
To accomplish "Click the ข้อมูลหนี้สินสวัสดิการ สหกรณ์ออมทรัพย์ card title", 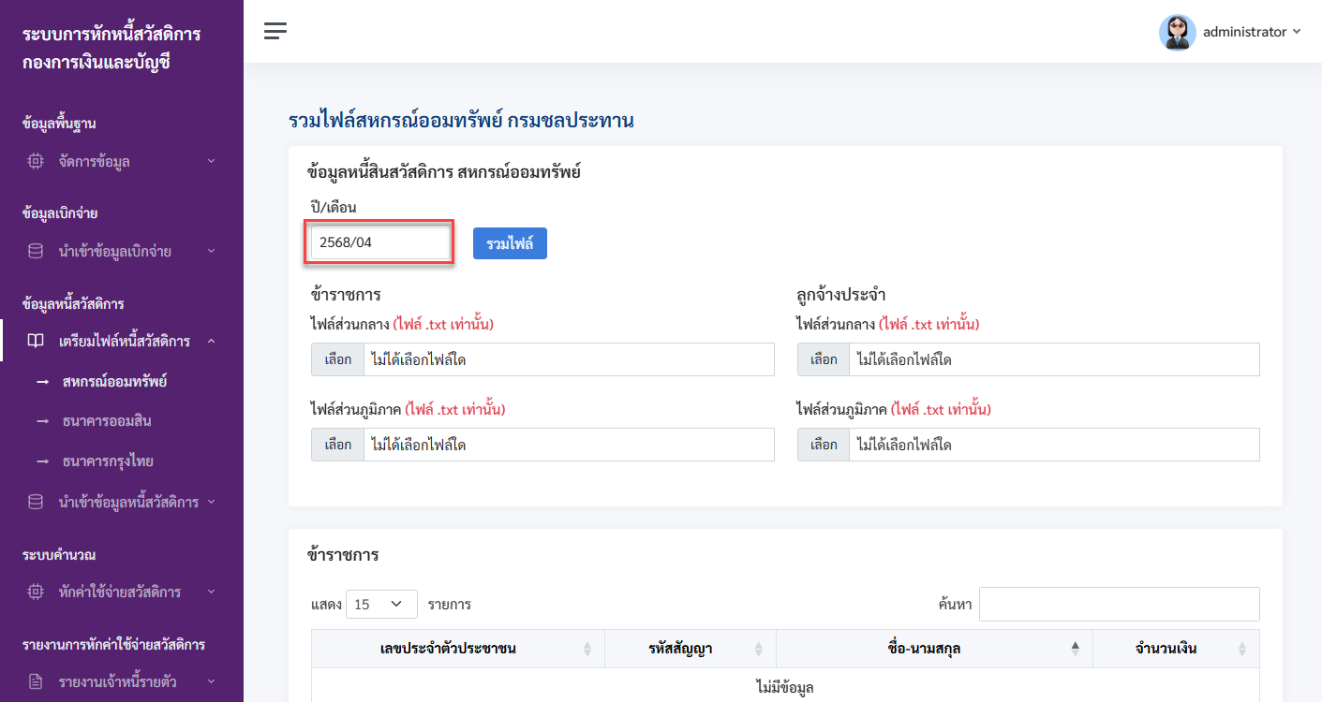I will tap(444, 172).
